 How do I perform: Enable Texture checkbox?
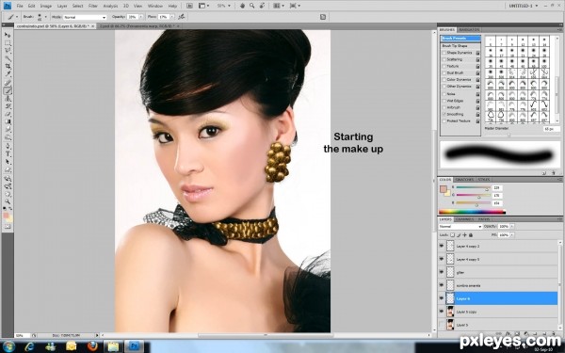[x=444, y=67]
